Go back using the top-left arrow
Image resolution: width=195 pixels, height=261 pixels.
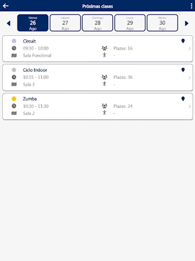(x=5, y=6)
